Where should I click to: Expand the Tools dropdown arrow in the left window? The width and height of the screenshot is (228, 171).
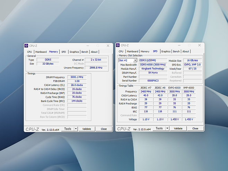coord(76,129)
